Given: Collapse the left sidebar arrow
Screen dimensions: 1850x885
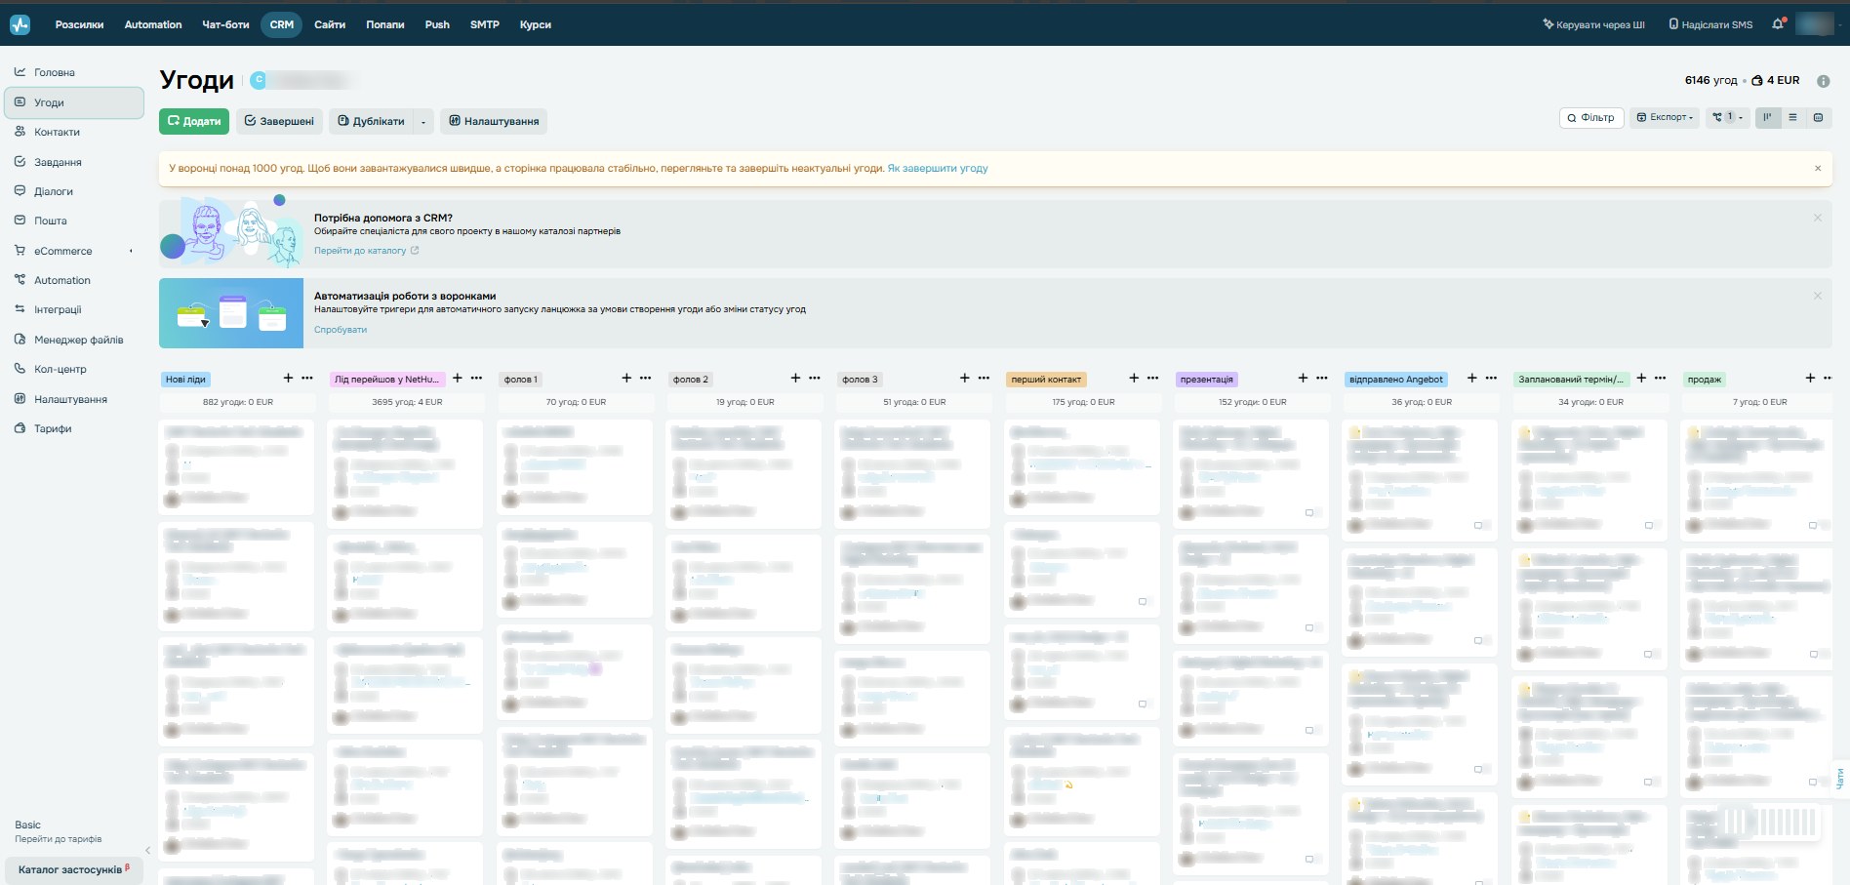Looking at the screenshot, I should (x=148, y=851).
